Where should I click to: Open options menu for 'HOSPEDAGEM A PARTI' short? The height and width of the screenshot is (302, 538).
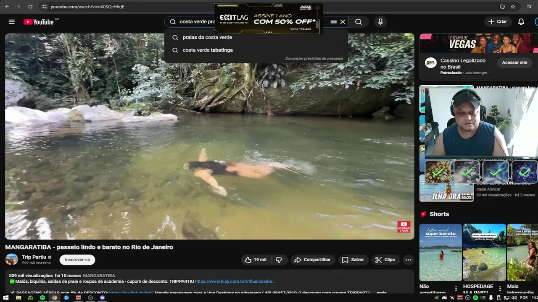[500, 289]
